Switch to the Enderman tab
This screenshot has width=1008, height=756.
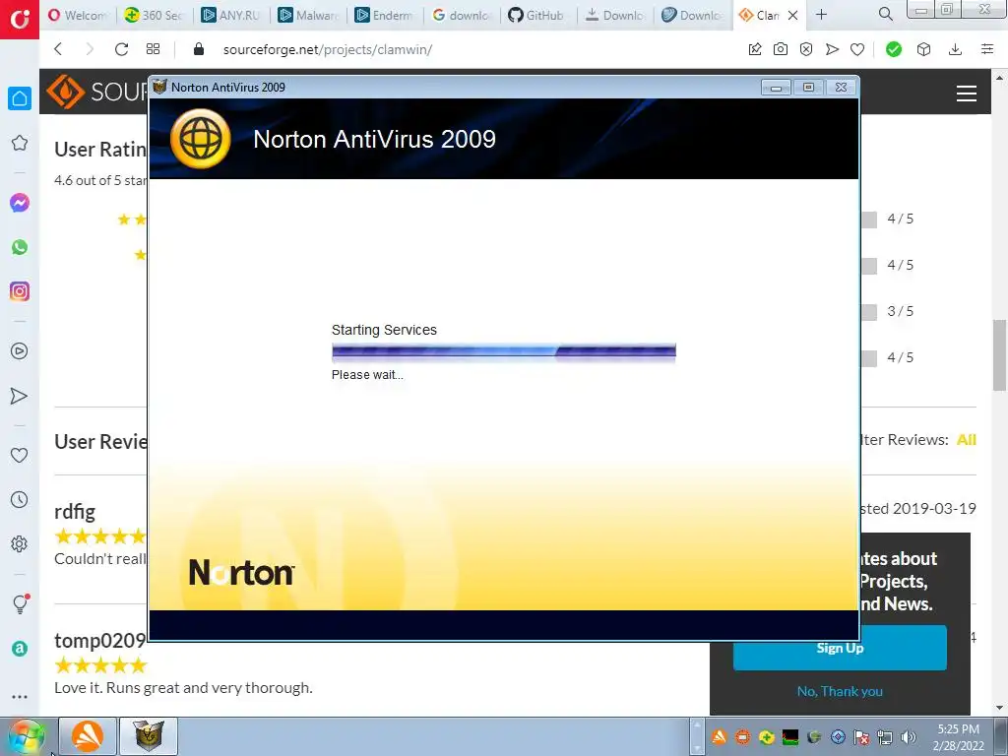[385, 15]
